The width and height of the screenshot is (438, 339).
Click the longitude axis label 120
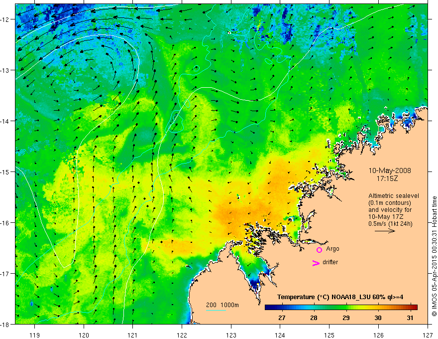point(84,335)
